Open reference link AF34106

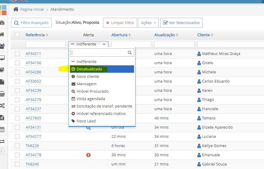(x=33, y=63)
